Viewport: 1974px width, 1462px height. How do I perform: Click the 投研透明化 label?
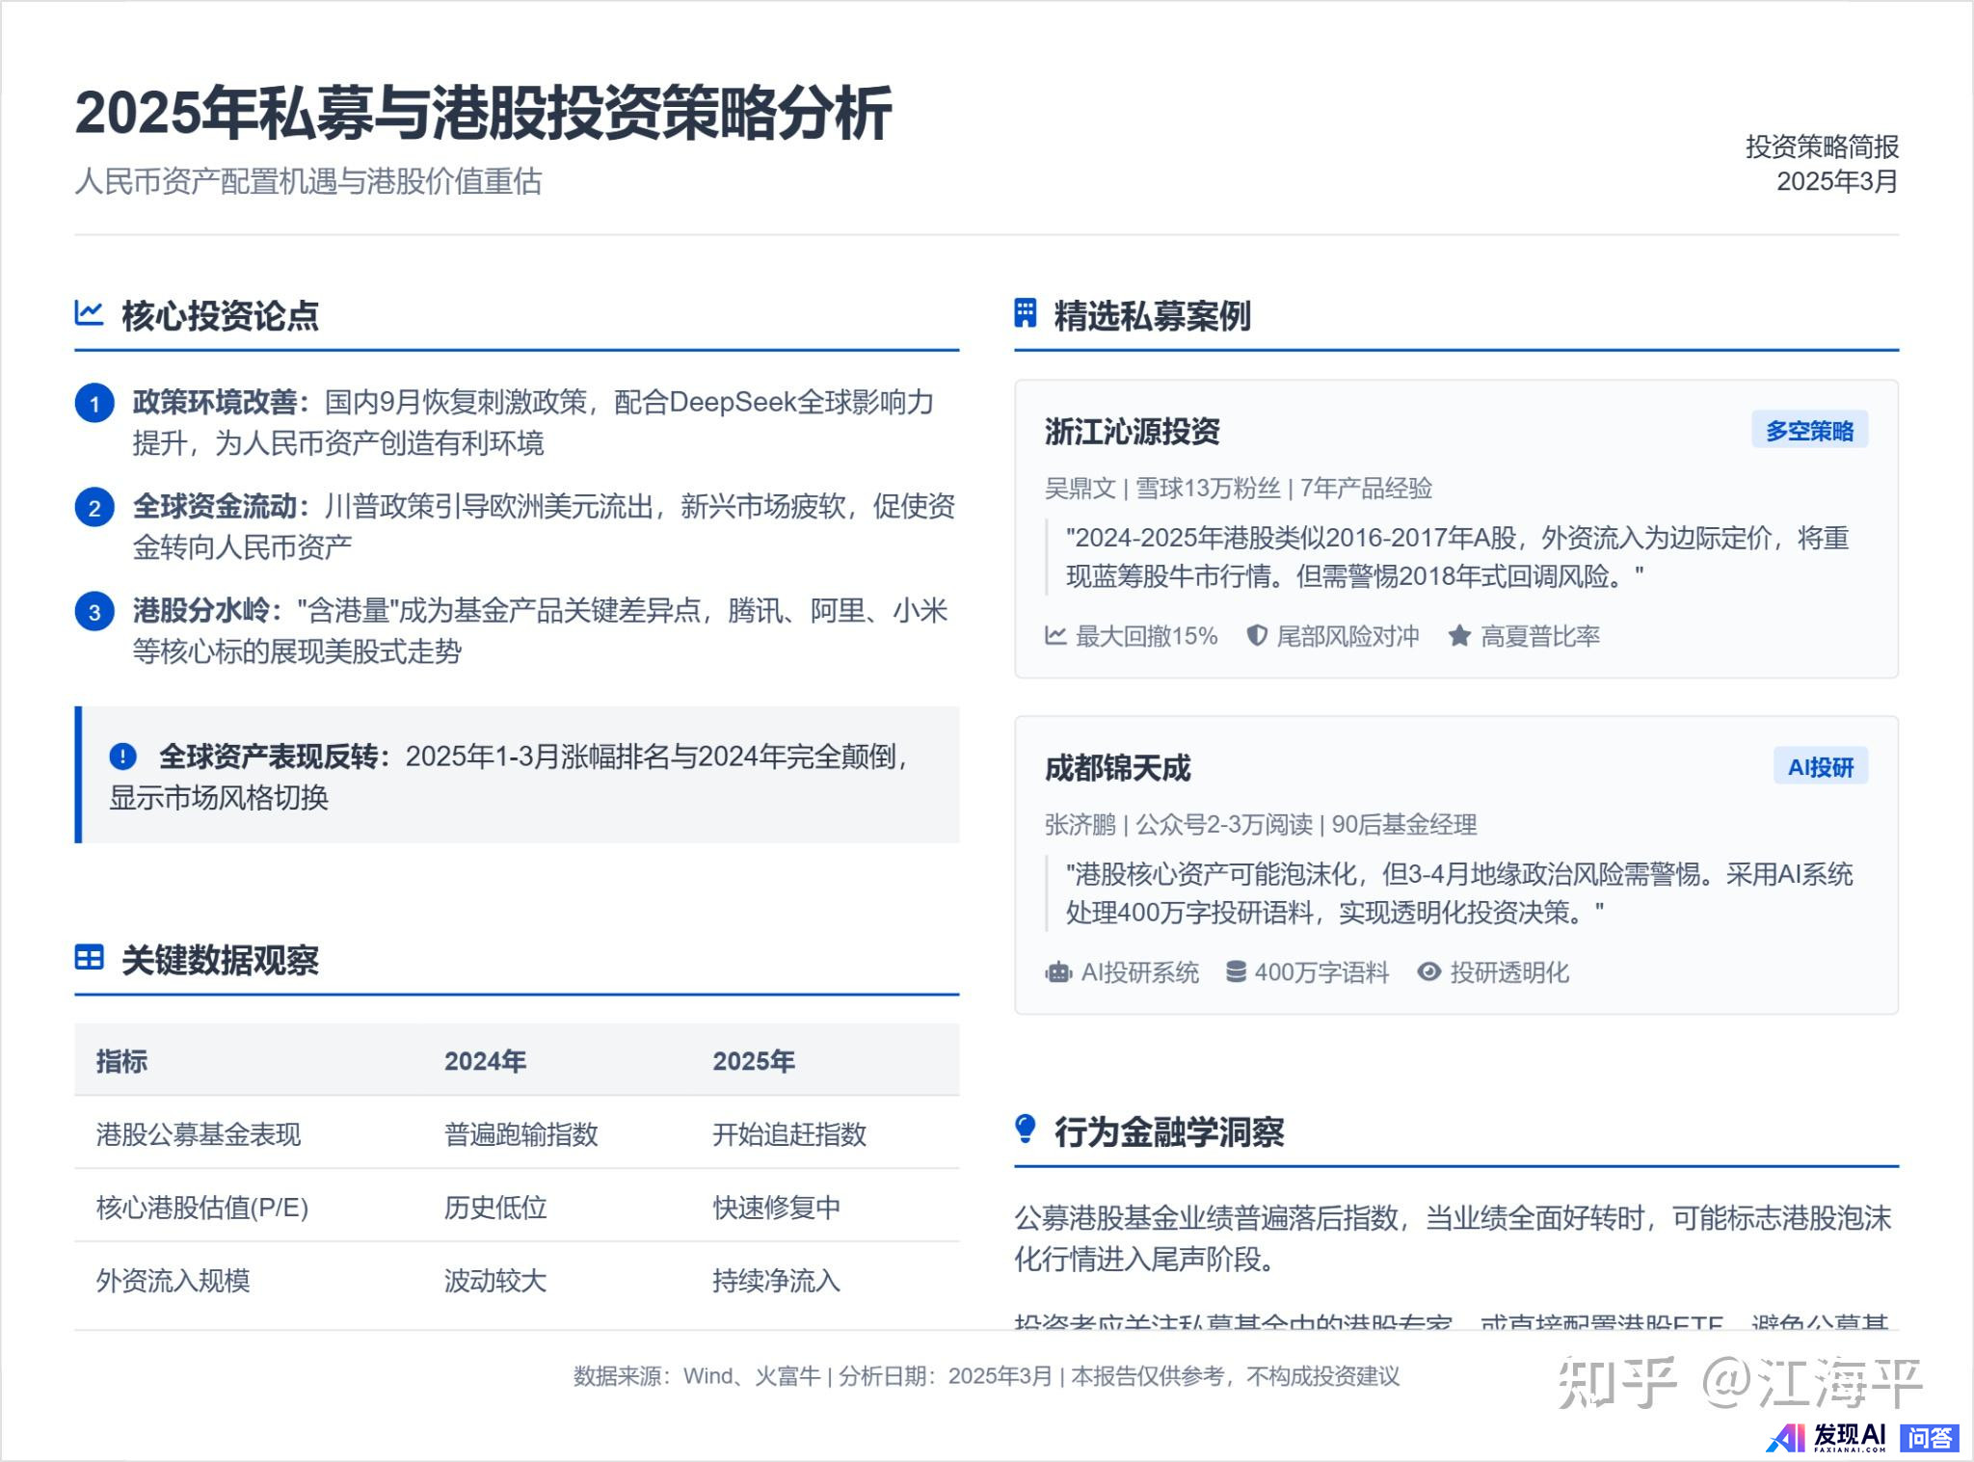[1509, 972]
